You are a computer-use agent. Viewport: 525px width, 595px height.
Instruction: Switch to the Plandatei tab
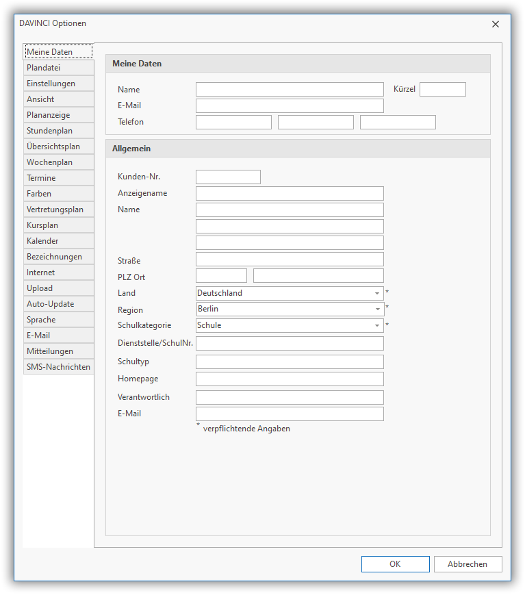point(58,68)
